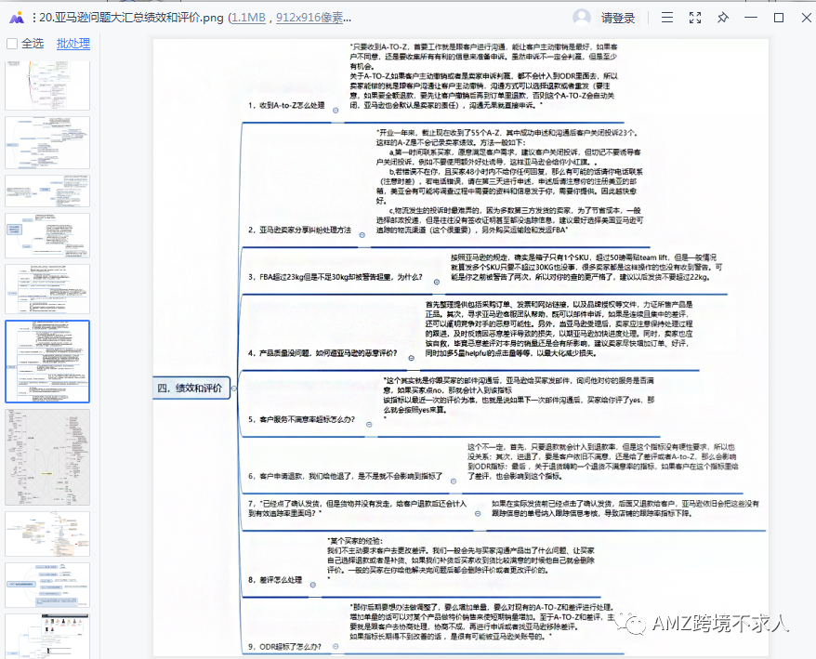This screenshot has width=816, height=659.
Task: Click the file size and dimensions info
Action: [289, 18]
